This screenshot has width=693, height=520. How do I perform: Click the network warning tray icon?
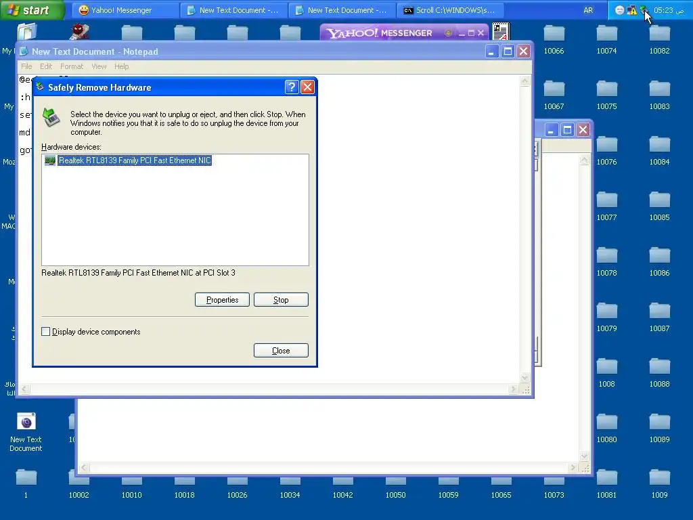632,10
